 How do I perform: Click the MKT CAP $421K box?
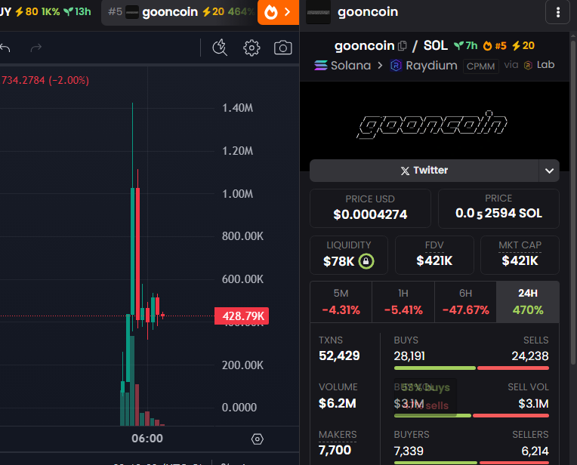click(520, 255)
